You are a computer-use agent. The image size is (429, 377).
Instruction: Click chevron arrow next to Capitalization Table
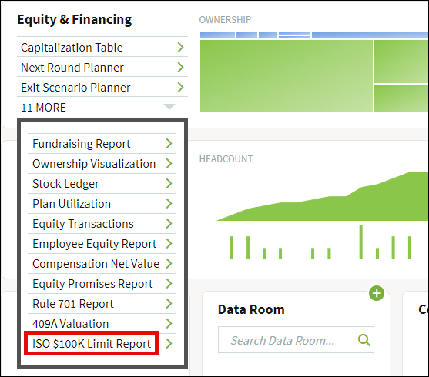180,47
